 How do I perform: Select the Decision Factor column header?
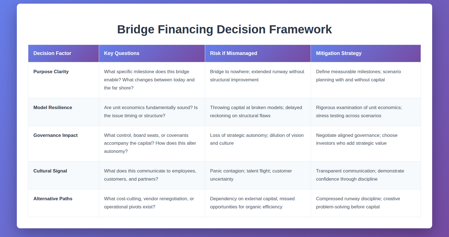[x=52, y=53]
